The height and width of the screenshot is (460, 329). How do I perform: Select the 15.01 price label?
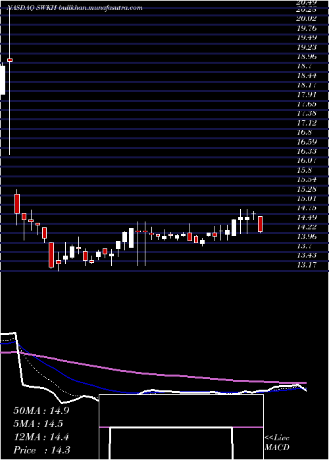pos(307,198)
